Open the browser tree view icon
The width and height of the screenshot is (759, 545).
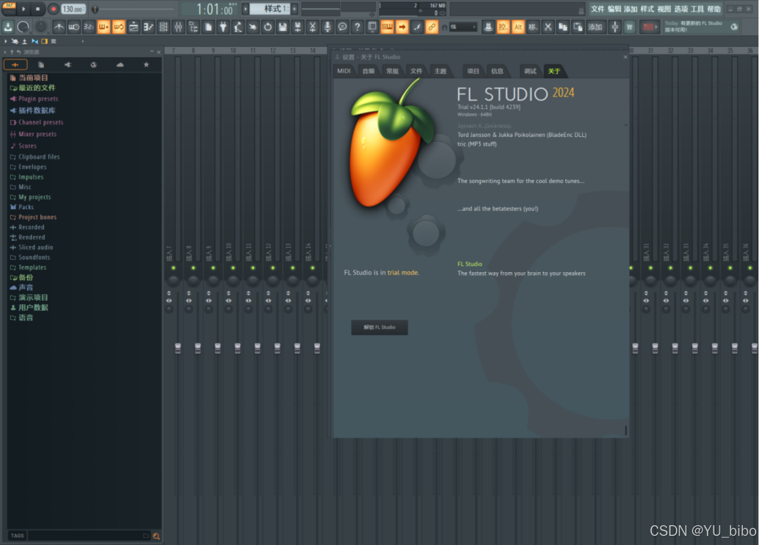point(194,27)
